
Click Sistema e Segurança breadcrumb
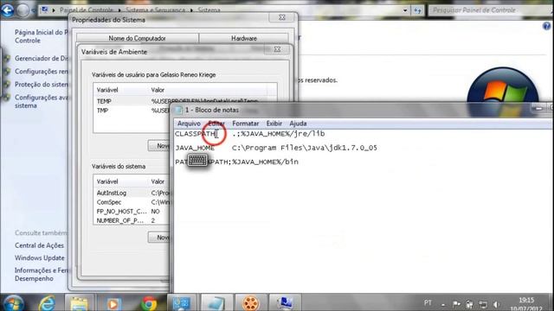click(x=156, y=10)
